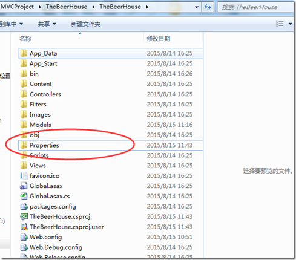Click the Controllers folder icon
The image size is (296, 260).
tap(24, 94)
